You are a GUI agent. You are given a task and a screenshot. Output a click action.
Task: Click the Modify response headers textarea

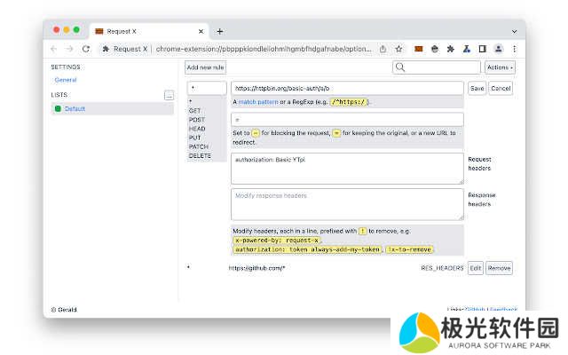346,203
